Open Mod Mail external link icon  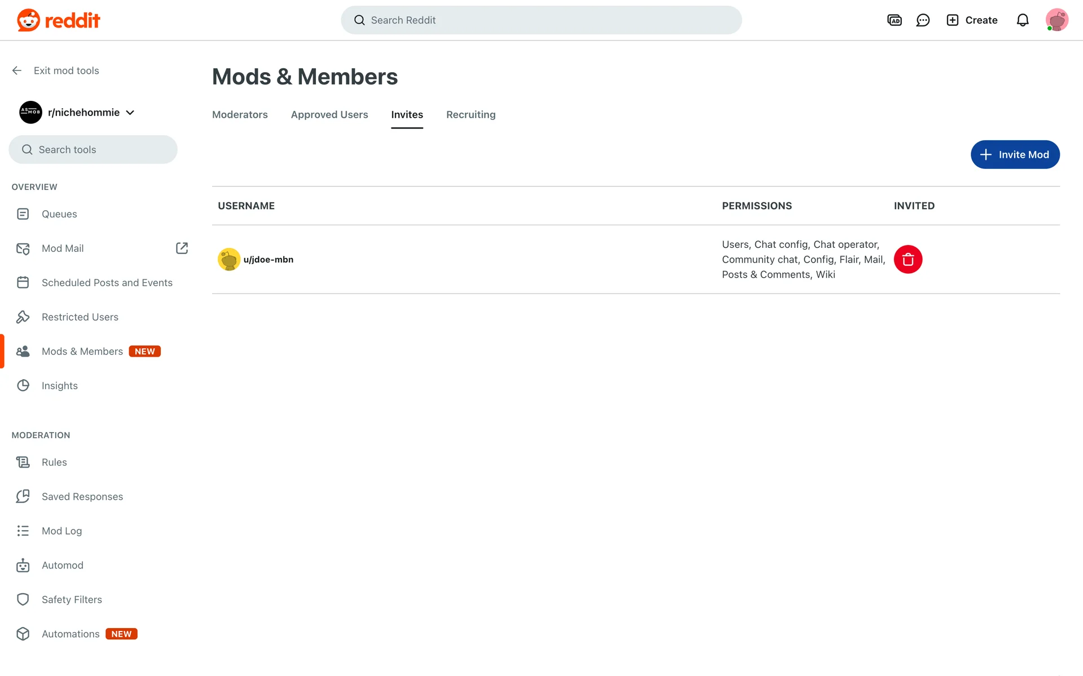tap(182, 248)
